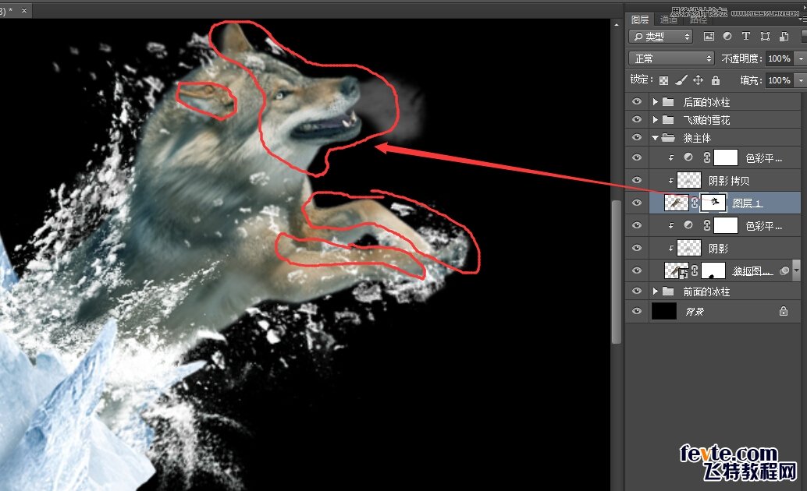Select the shape layer filter icon
Screen dimensions: 807x491
tap(766, 36)
